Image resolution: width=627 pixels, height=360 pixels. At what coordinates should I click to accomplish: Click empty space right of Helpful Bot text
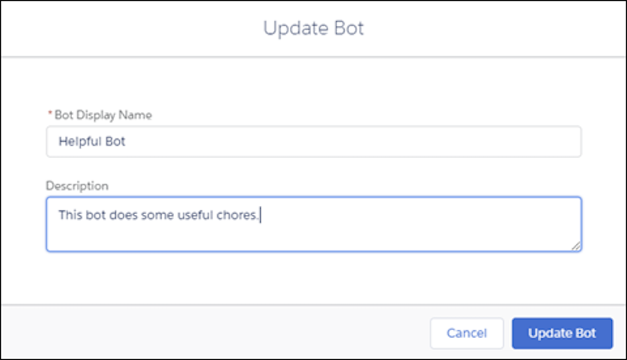click(x=352, y=142)
